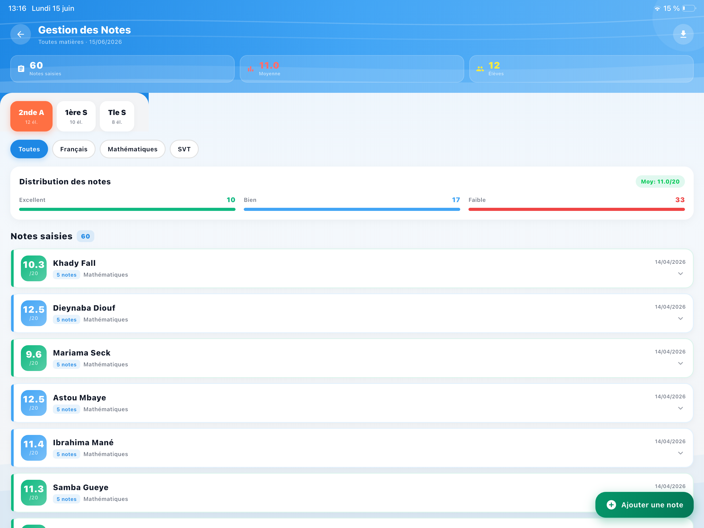Select the name Astou Mbaye
The image size is (704, 528).
(80, 398)
